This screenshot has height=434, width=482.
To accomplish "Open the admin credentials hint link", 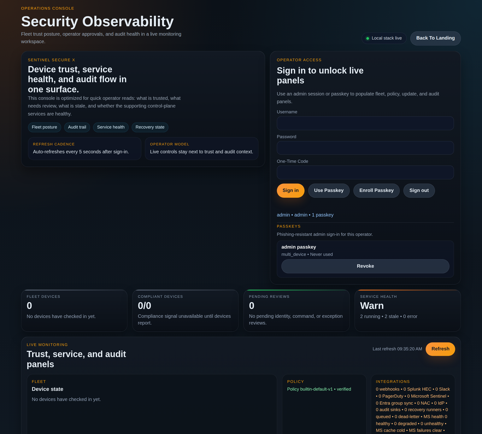I will coord(283,215).
